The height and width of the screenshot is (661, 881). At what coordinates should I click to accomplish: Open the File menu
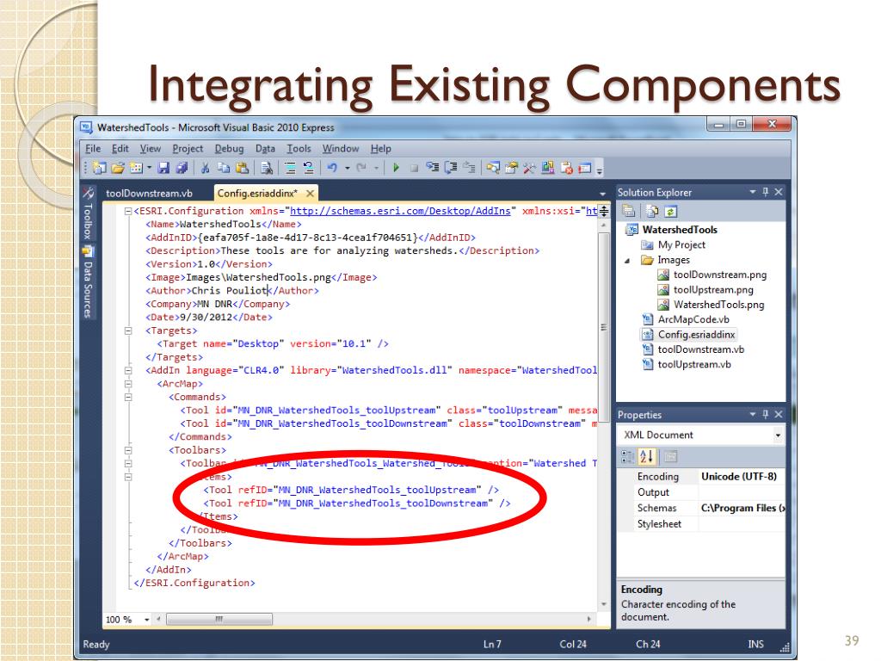point(93,148)
